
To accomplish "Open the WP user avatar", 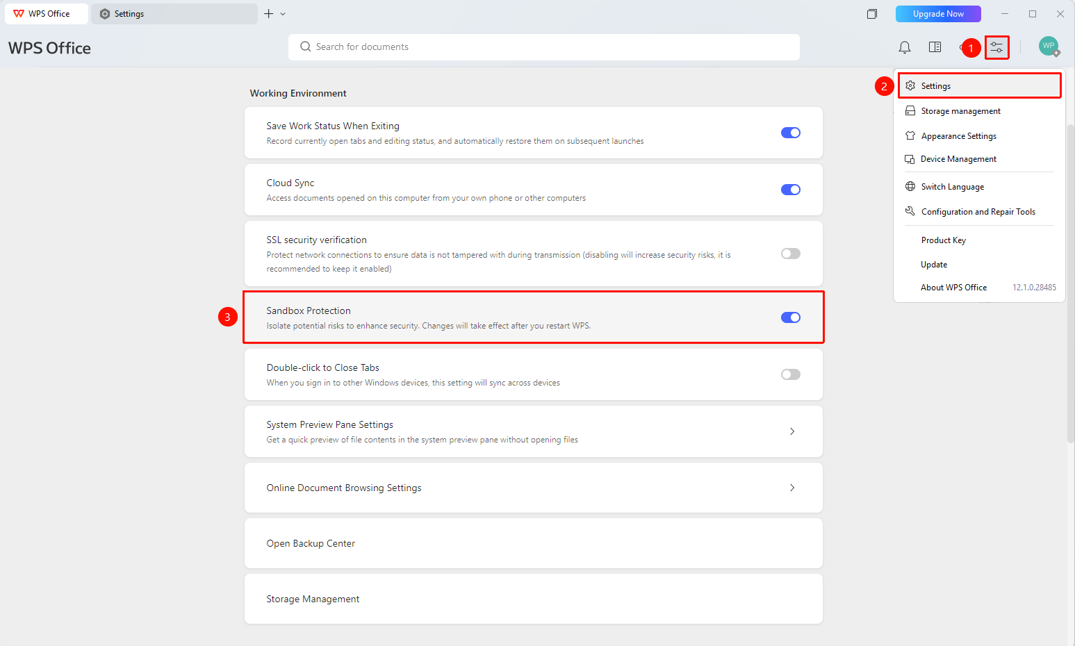I will pyautogui.click(x=1049, y=46).
